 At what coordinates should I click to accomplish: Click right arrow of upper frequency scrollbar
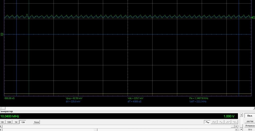point(236,126)
